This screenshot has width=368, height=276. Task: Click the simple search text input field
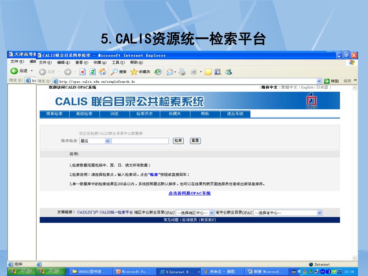point(140,141)
